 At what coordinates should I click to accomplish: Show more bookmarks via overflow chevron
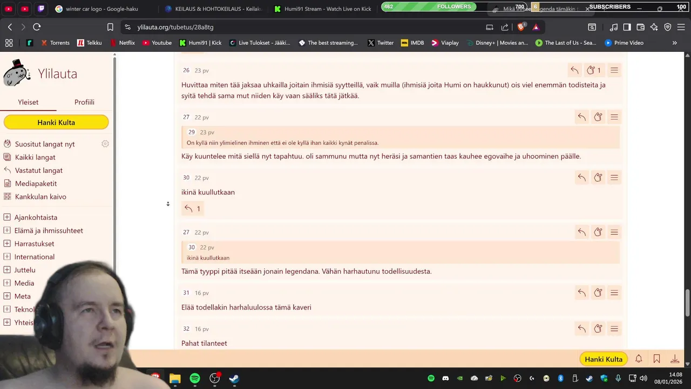pos(674,43)
